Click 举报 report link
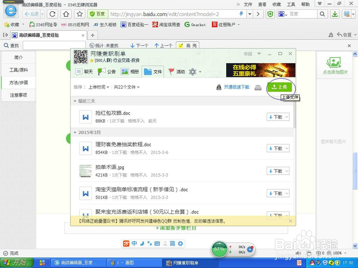This screenshot has height=268, width=358. (x=248, y=54)
